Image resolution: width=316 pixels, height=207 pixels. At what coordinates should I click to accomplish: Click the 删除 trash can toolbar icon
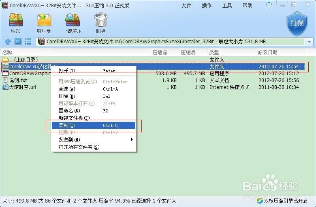(x=101, y=20)
